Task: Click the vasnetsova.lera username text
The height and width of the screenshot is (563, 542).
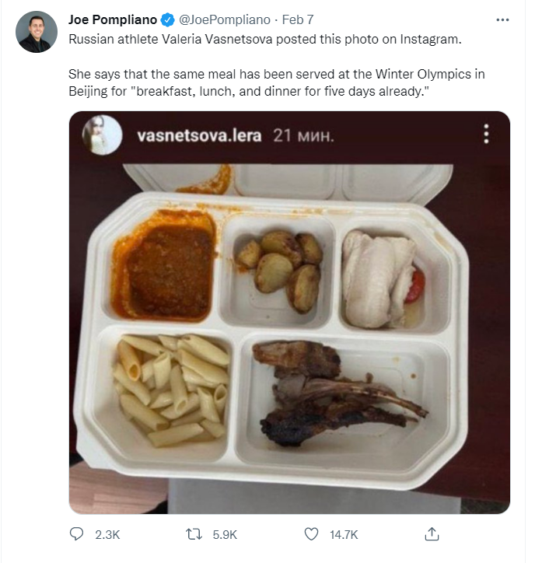Action: pos(200,135)
